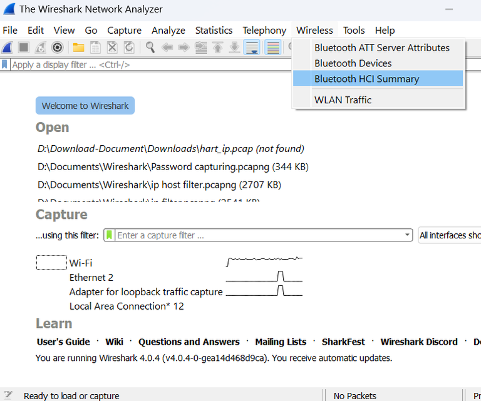Select the Ethernet 2 interface
This screenshot has height=401, width=481.
pos(91,277)
